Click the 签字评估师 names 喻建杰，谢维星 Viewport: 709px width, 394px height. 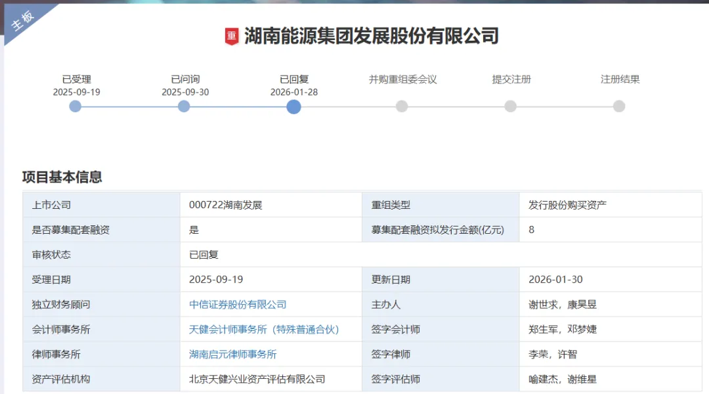point(563,379)
